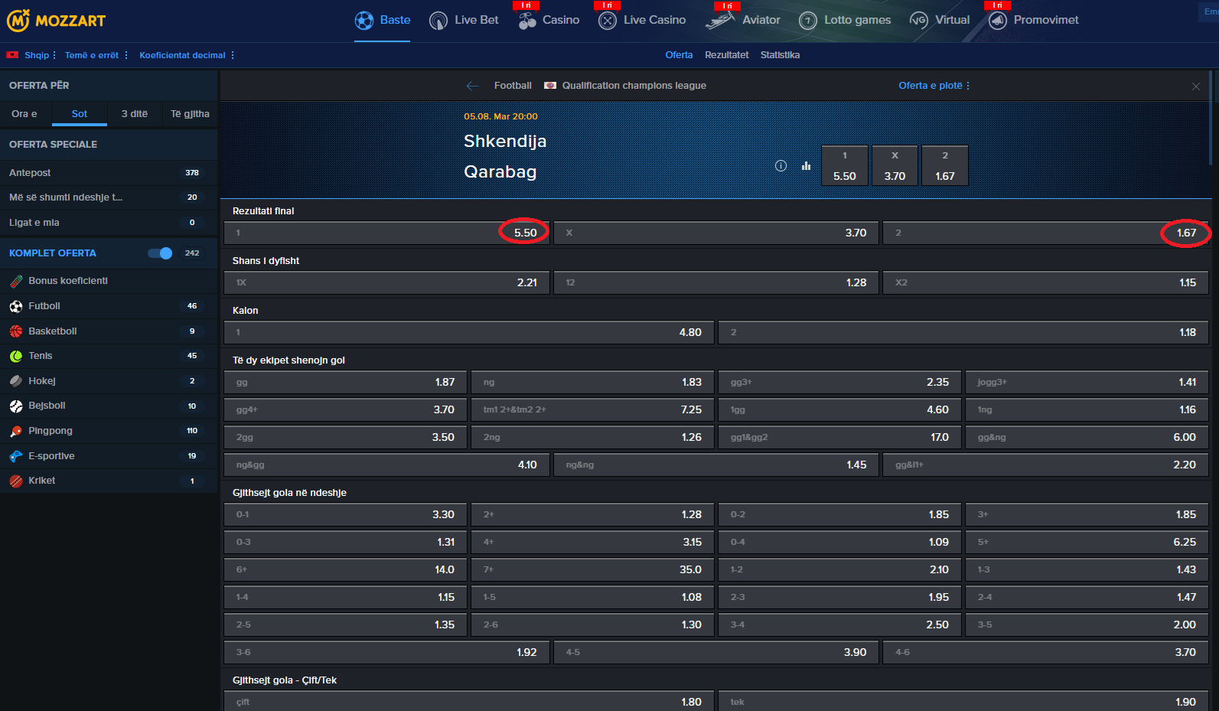This screenshot has width=1219, height=711.
Task: Click the page vertical scrollbar
Action: (x=1211, y=119)
